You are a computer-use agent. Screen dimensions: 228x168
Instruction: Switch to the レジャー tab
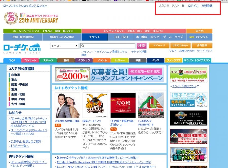click(120, 60)
